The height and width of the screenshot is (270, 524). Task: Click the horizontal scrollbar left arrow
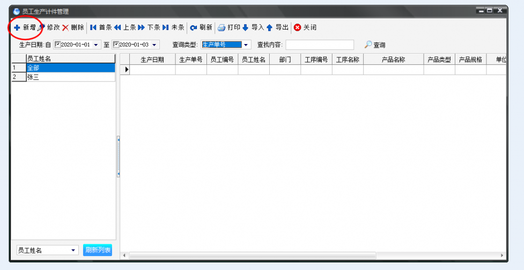[124, 256]
